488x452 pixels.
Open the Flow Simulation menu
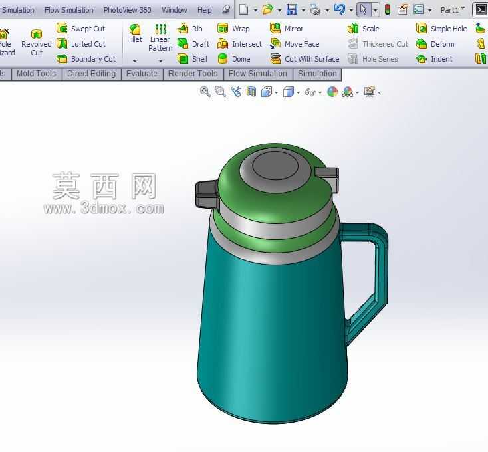[x=68, y=10]
